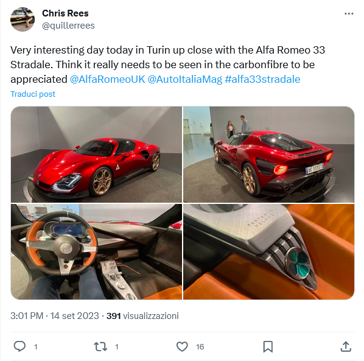Open the three-dot more options menu
The width and height of the screenshot is (364, 361).
click(348, 13)
